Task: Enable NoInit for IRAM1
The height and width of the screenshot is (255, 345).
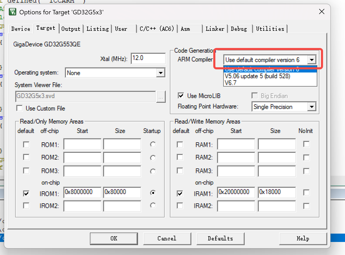Action: point(306,193)
